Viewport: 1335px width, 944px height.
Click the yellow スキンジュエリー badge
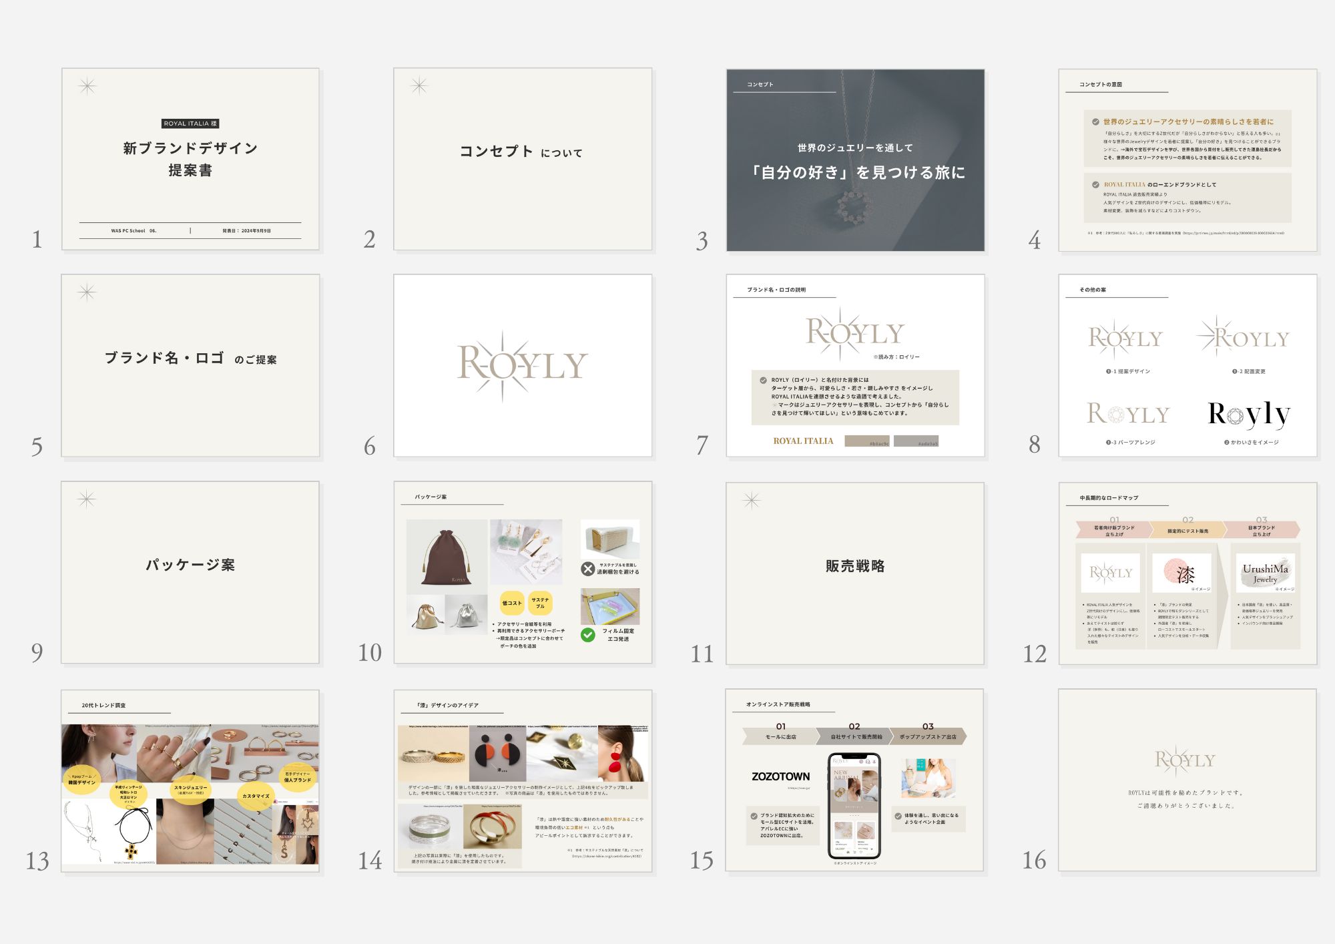pos(190,790)
